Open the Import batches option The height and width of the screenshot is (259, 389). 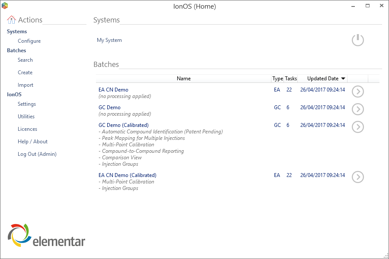pyautogui.click(x=26, y=85)
